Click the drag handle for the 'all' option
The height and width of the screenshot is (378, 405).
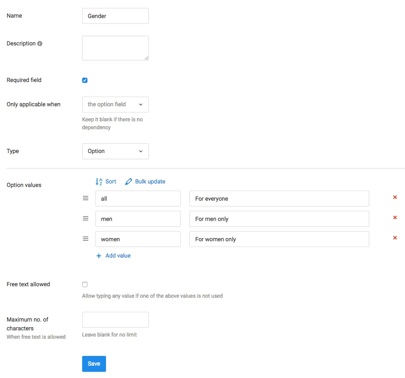pos(86,198)
